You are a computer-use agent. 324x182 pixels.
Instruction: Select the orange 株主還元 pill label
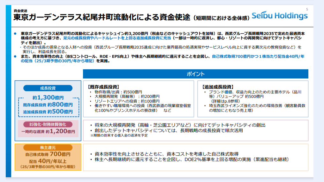48,147
